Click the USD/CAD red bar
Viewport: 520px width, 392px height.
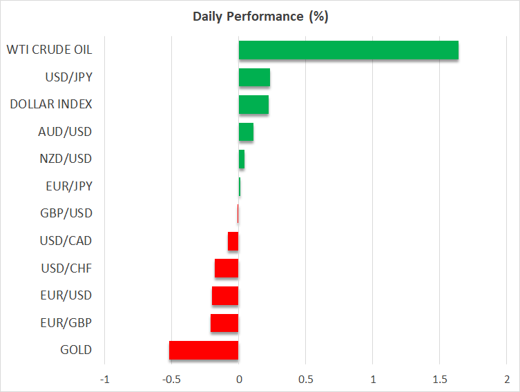(233, 241)
